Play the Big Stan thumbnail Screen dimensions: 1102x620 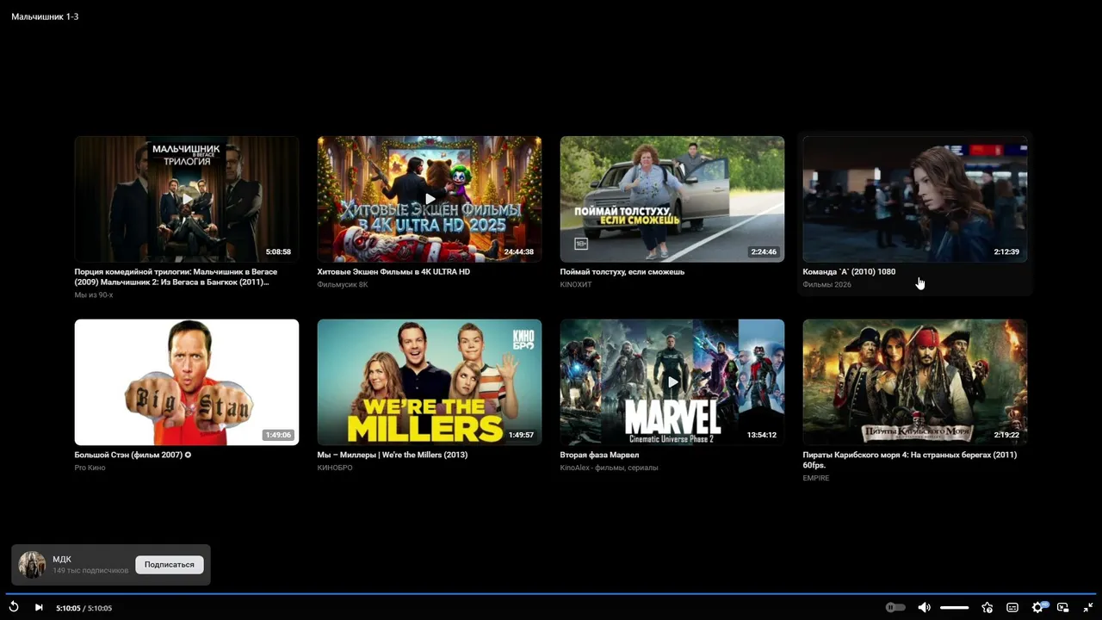(187, 382)
